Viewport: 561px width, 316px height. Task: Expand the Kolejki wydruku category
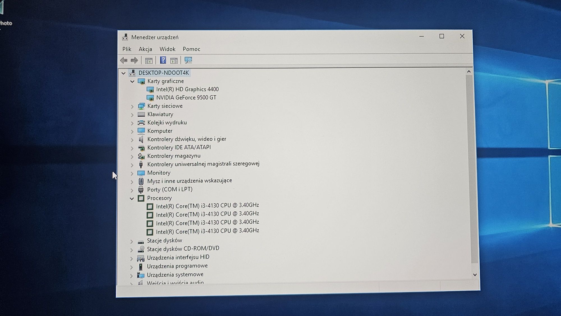[x=132, y=123]
